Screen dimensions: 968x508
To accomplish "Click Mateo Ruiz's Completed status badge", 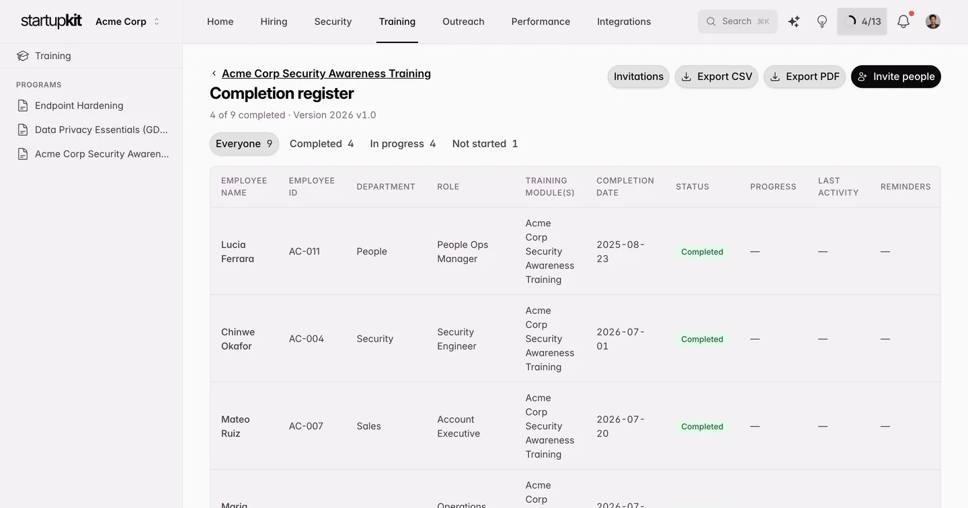I will [x=702, y=427].
